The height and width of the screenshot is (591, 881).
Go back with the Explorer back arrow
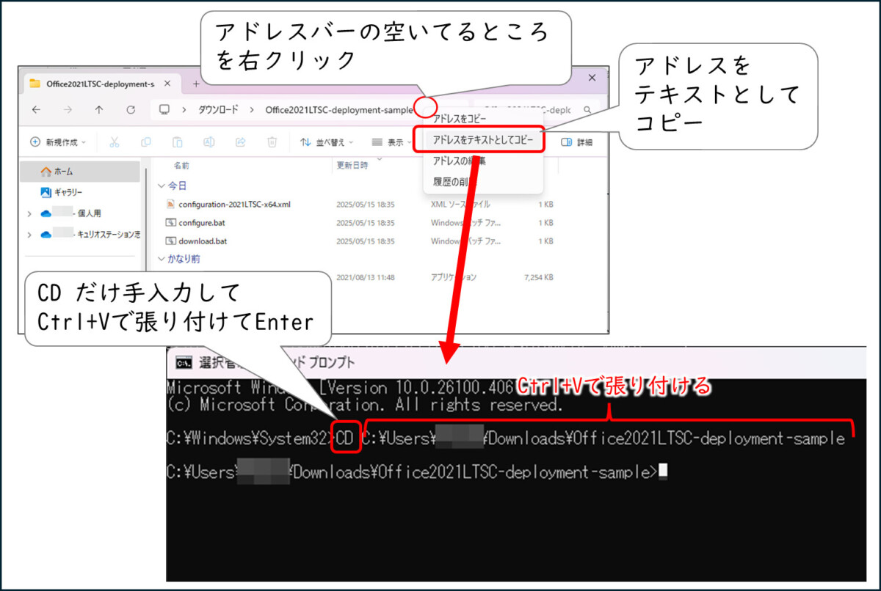[37, 110]
